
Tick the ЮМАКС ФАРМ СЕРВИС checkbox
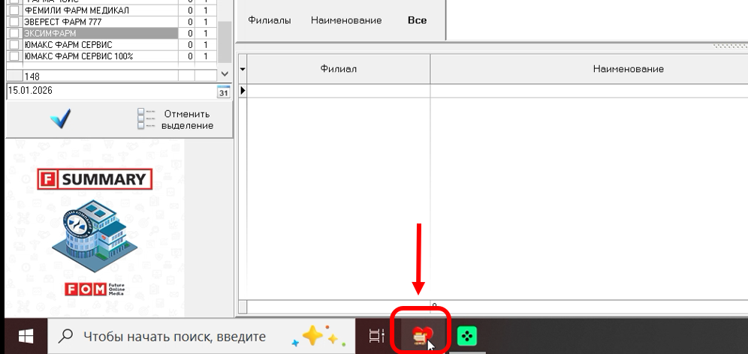click(14, 45)
